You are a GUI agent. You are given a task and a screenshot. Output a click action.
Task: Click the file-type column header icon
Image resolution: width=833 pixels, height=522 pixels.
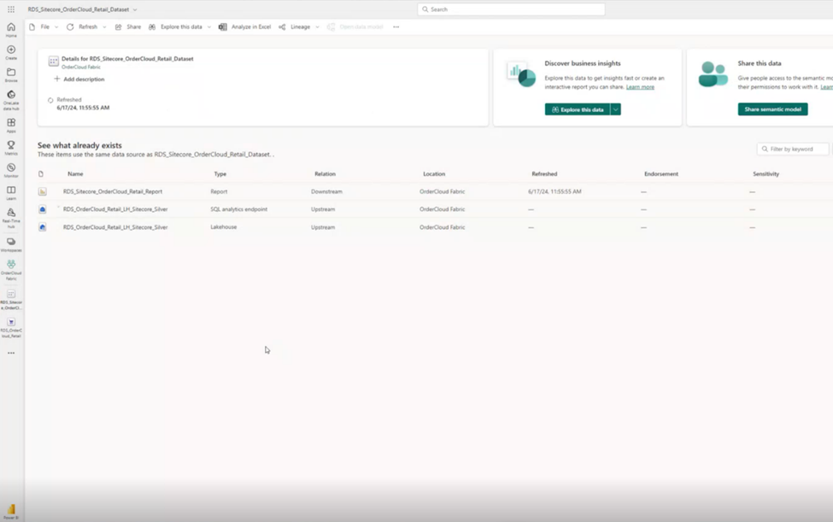[41, 174]
